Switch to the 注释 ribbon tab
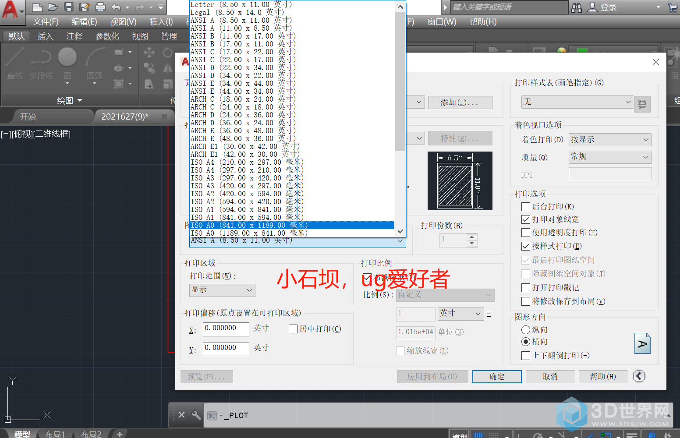Image resolution: width=680 pixels, height=438 pixels. pyautogui.click(x=74, y=36)
